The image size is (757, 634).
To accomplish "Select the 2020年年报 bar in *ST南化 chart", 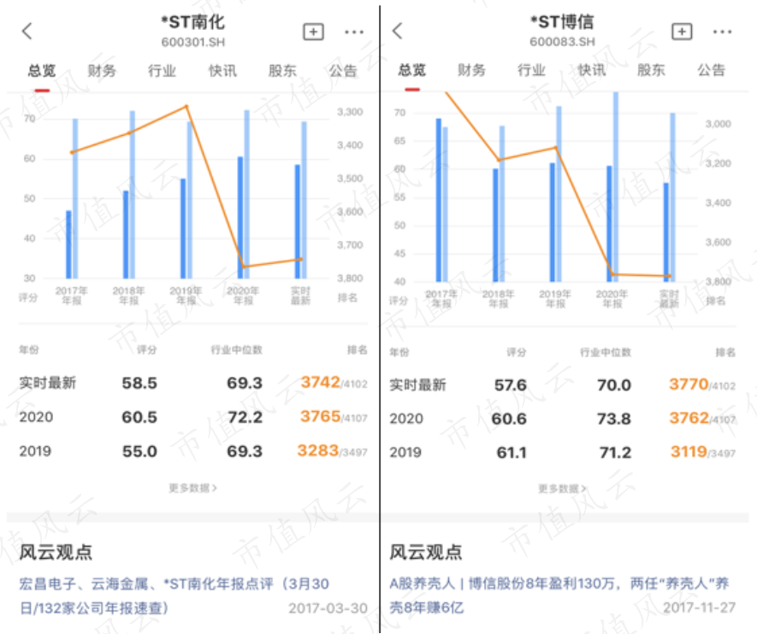I will 243,194.
